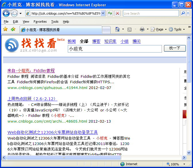193x168 pixels.
Task: Open the 知识库 search category link
Action: [110, 41]
